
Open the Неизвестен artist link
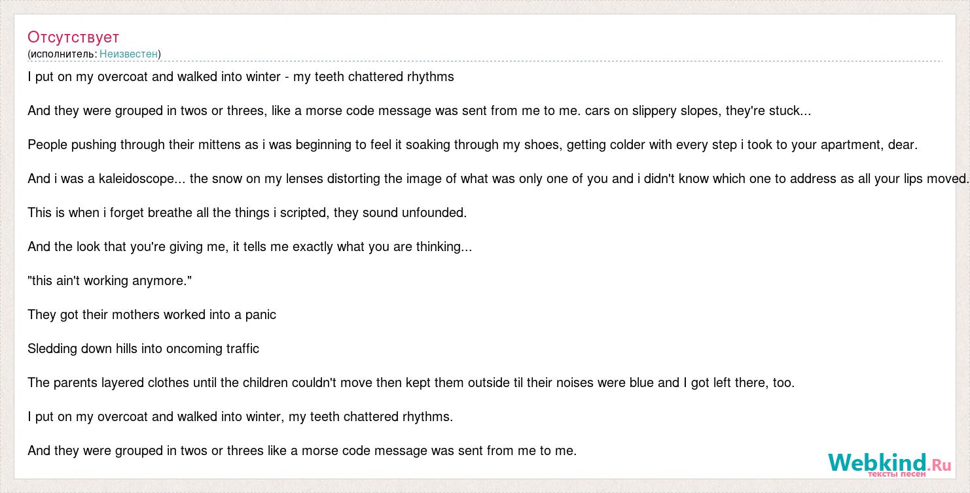129,54
